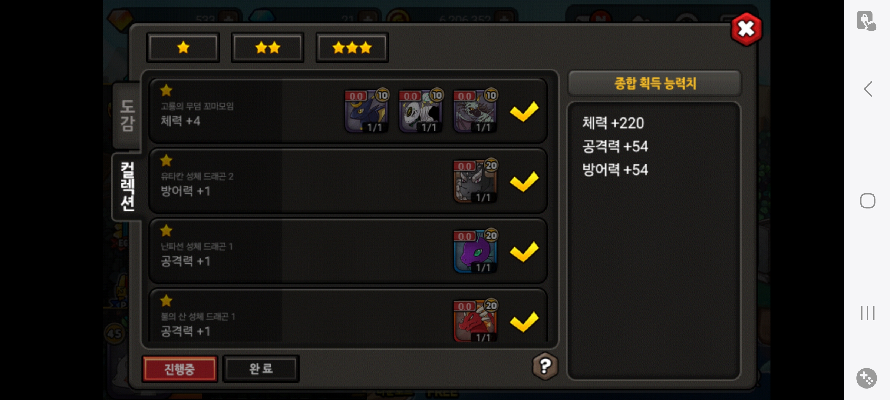890x400 pixels.
Task: Show in-progress collections with 진행중 button
Action: (180, 369)
